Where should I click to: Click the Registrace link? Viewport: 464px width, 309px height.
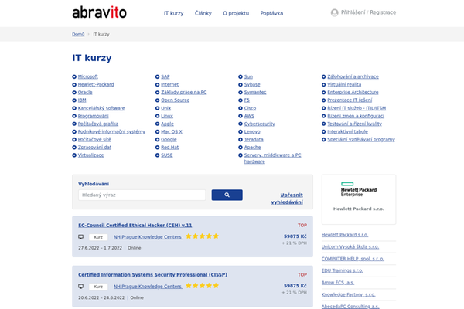point(383,12)
